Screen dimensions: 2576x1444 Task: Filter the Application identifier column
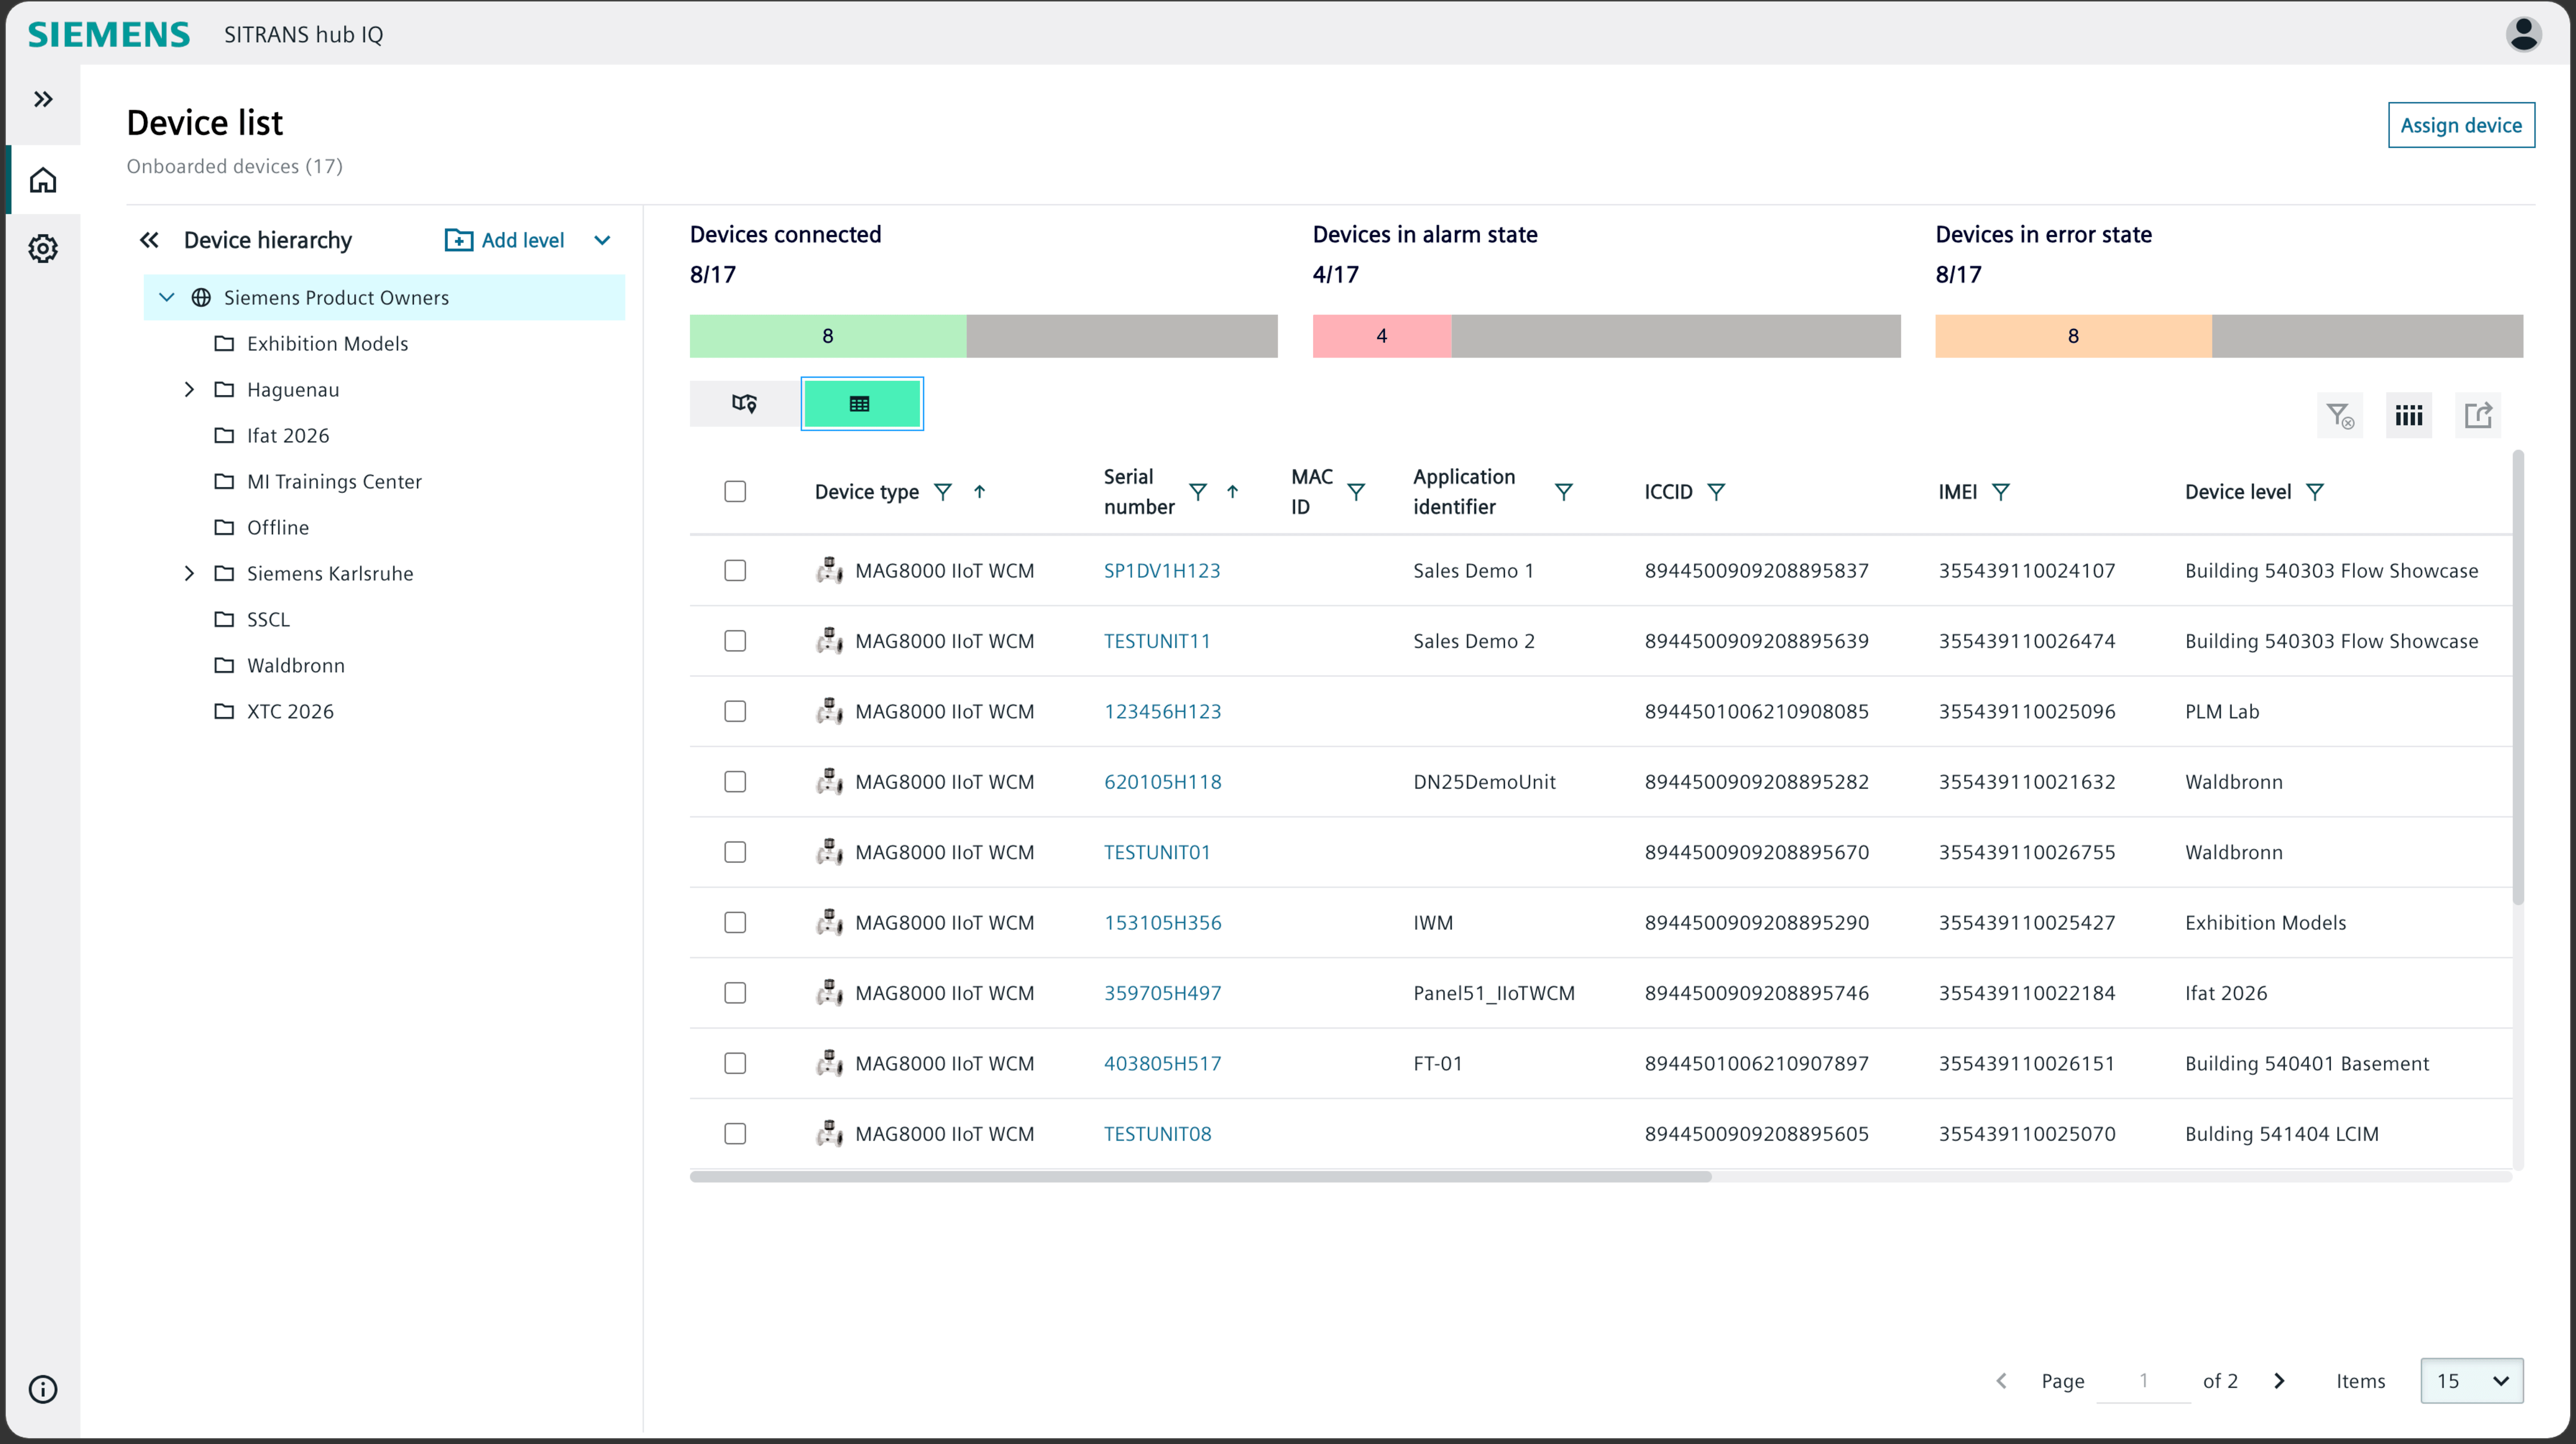click(x=1563, y=492)
